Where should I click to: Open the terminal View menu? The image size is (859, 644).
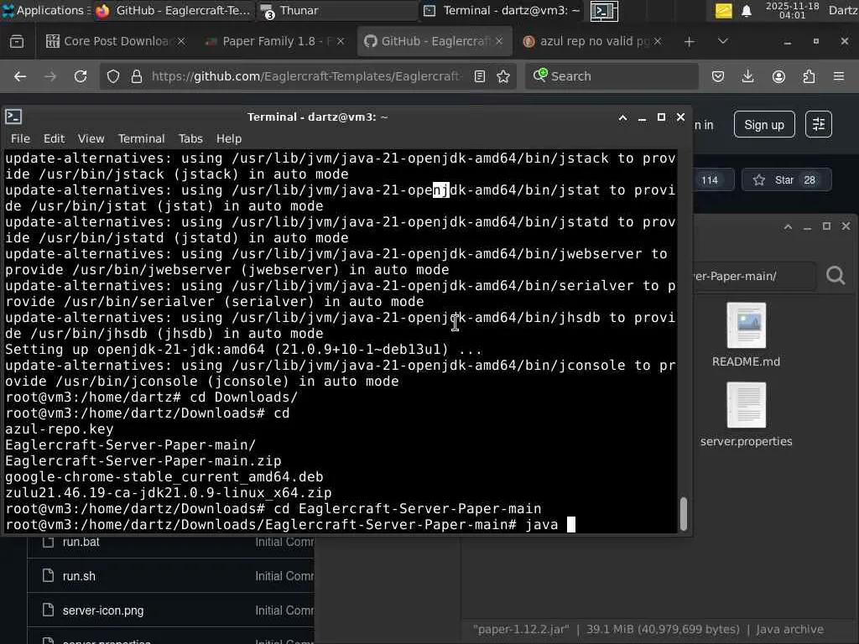91,138
